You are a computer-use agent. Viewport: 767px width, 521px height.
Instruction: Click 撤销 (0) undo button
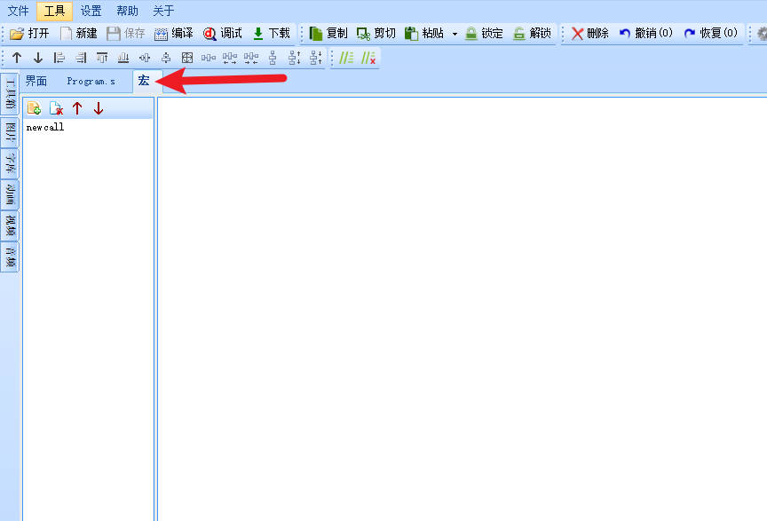click(x=645, y=33)
